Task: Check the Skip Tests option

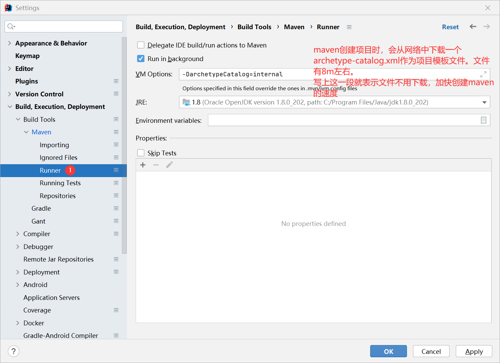Action: [x=141, y=153]
